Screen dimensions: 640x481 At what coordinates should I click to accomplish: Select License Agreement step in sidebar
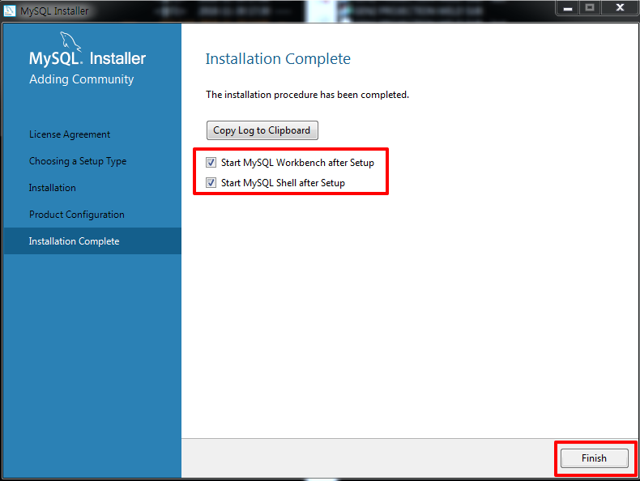(70, 134)
